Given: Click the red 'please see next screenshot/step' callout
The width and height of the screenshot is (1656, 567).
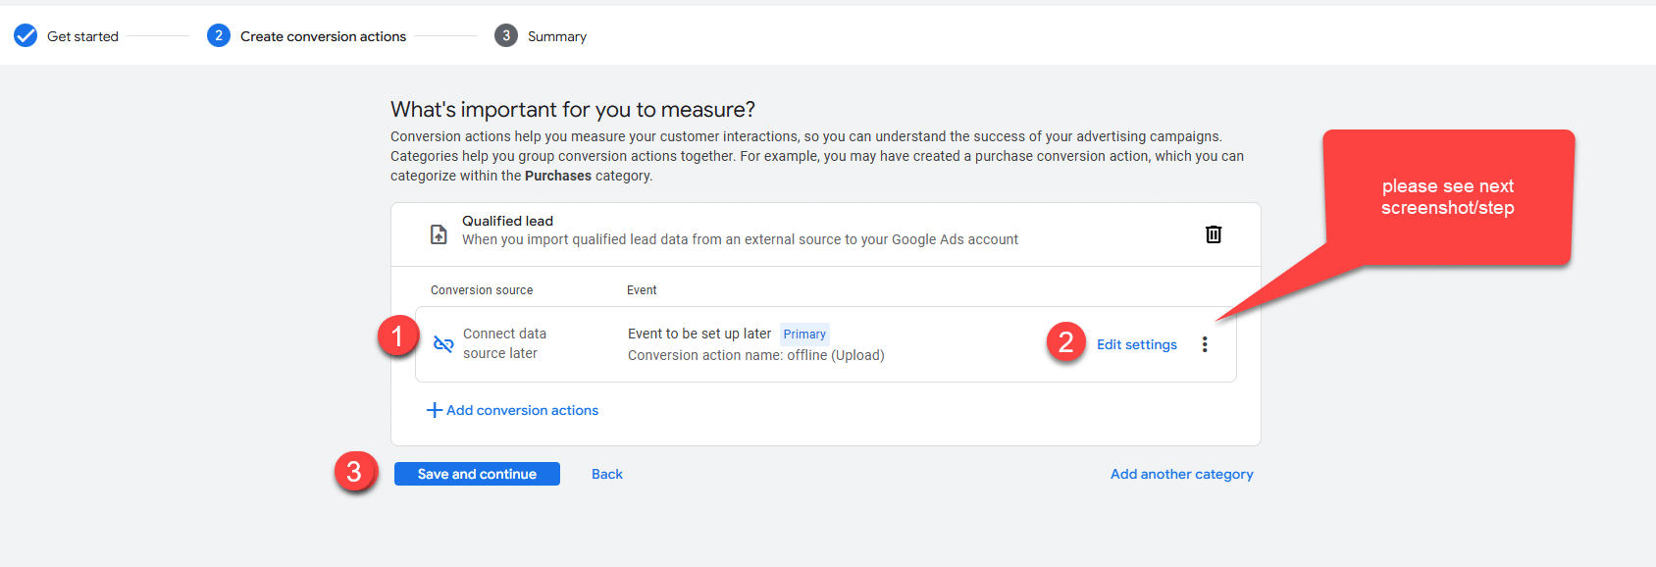Looking at the screenshot, I should point(1447,197).
